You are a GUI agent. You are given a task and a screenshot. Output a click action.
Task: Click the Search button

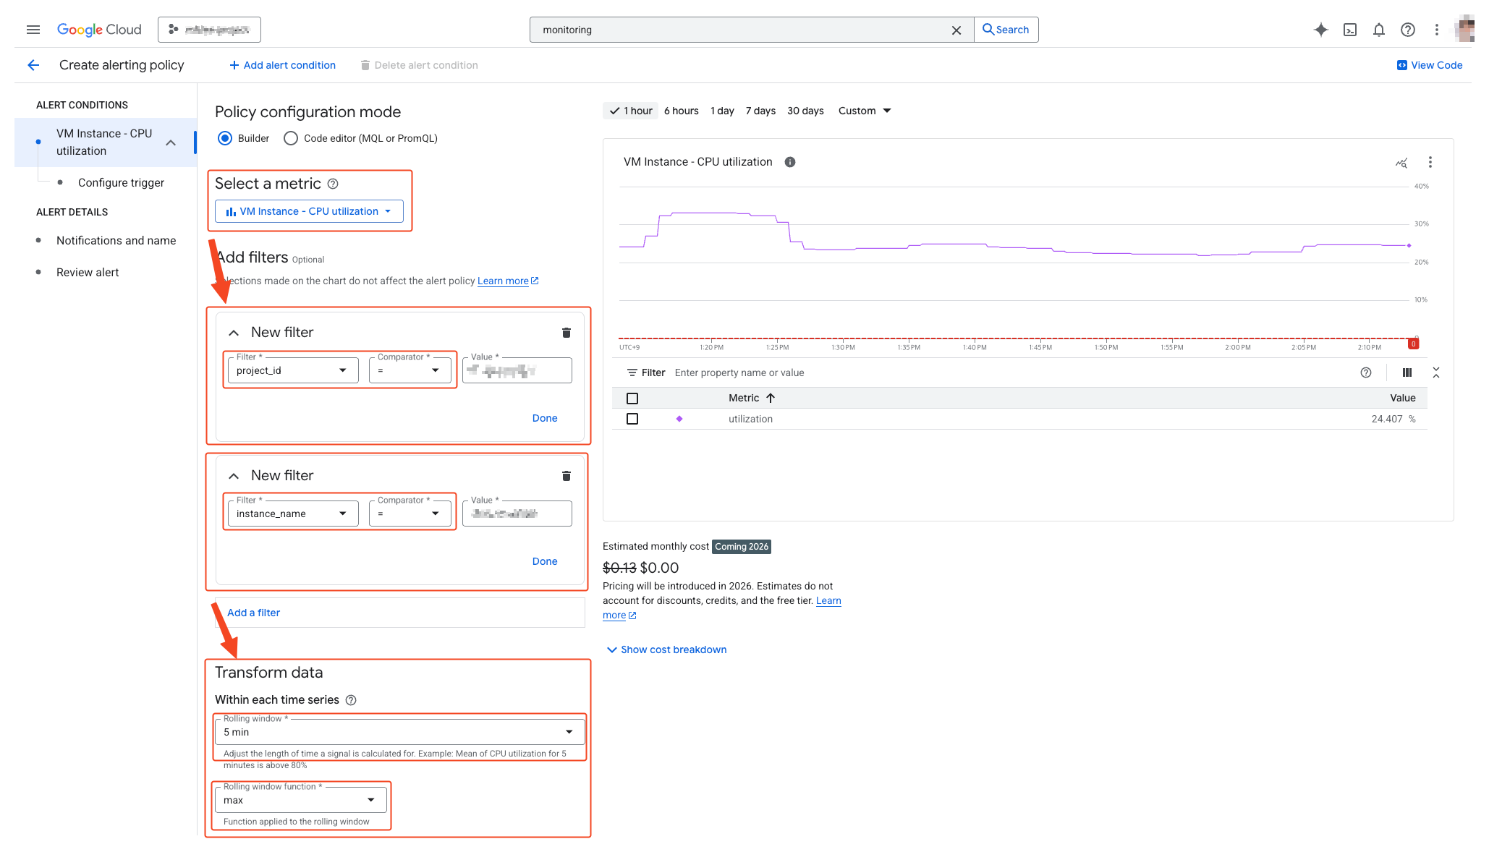click(x=1006, y=30)
